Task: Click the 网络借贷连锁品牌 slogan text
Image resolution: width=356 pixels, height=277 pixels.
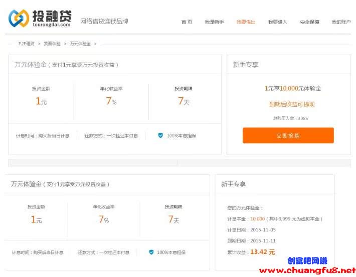Action: (x=104, y=21)
